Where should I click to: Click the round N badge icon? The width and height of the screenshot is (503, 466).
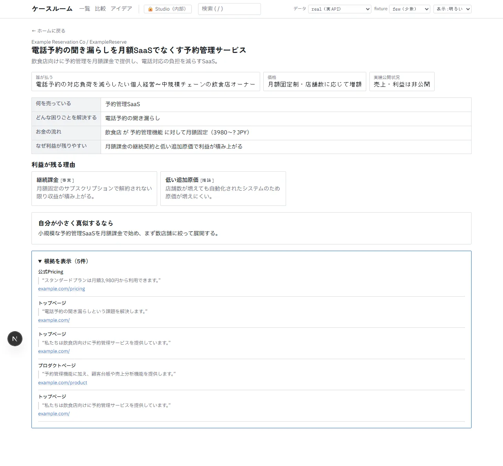(15, 339)
